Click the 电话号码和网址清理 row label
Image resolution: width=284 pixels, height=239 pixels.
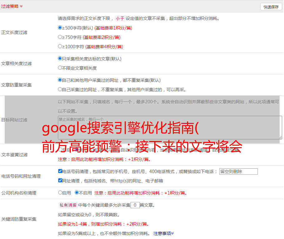tap(21, 176)
